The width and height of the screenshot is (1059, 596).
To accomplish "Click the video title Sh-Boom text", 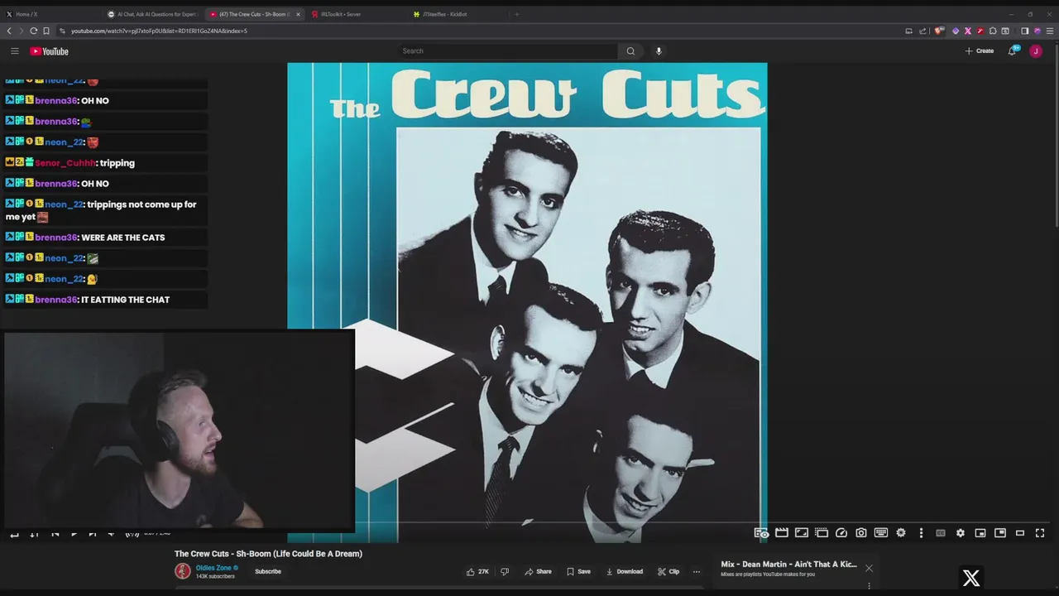I will (x=268, y=554).
